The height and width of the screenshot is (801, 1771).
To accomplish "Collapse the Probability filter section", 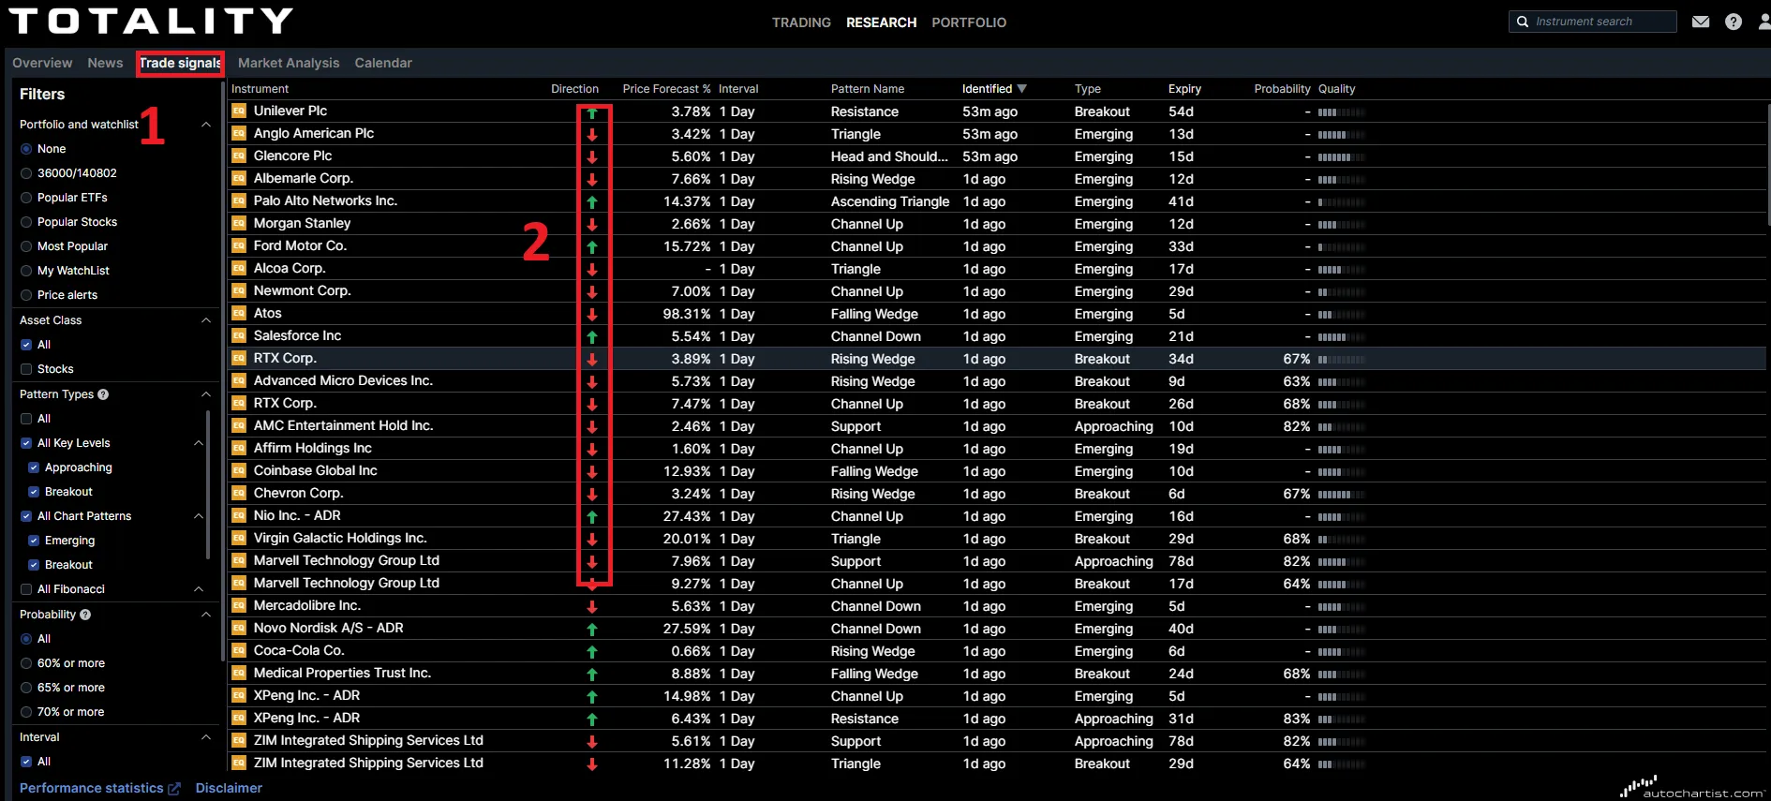I will tap(206, 615).
